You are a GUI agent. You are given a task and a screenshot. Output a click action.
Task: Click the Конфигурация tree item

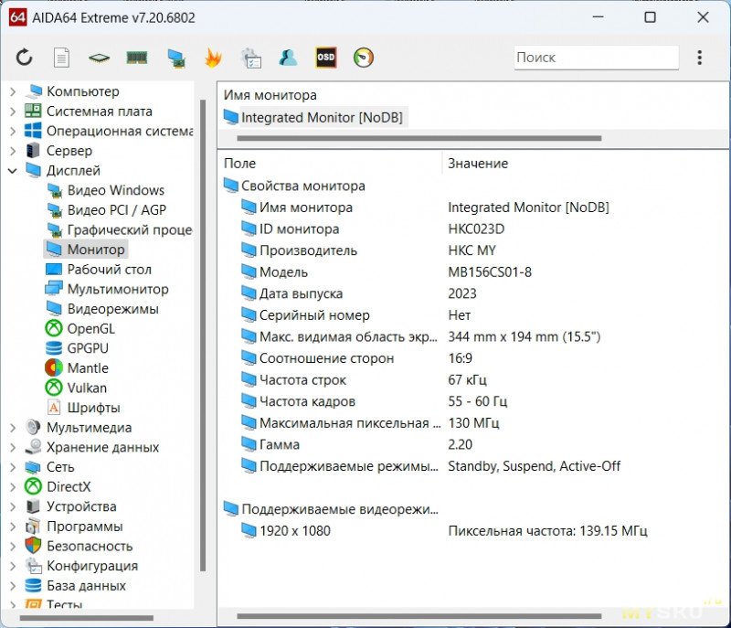tap(81, 566)
